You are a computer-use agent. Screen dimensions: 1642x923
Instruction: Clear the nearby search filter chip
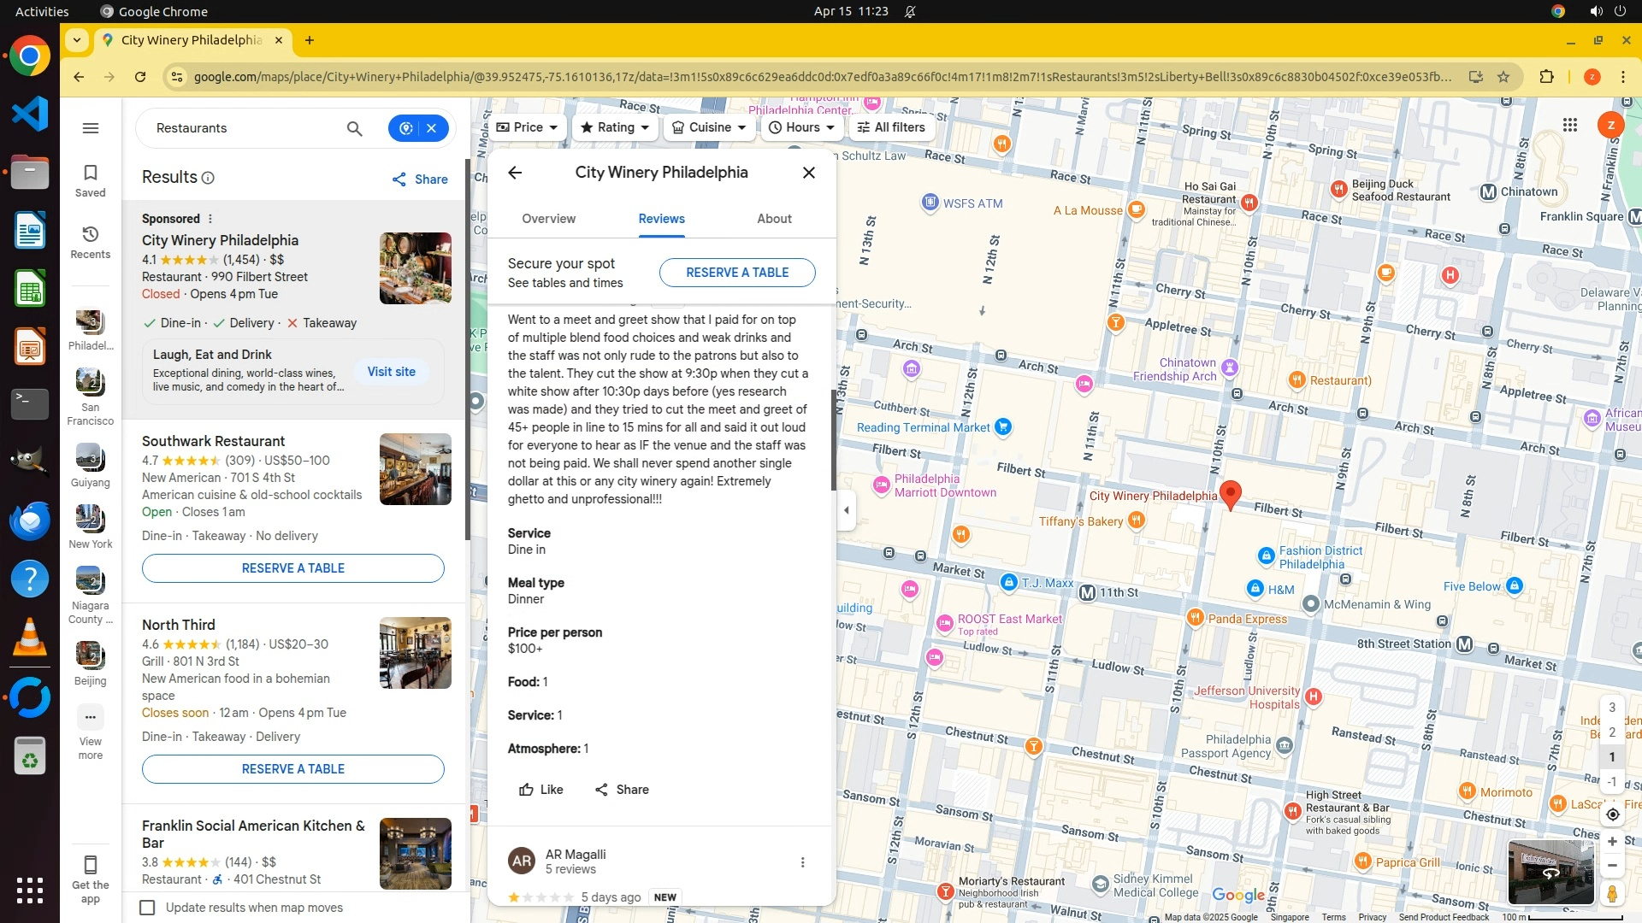coord(432,128)
